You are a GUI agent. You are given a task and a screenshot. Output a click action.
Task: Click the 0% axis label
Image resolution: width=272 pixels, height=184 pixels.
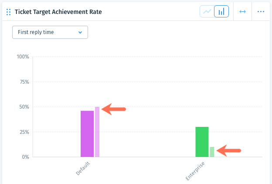tap(25, 157)
